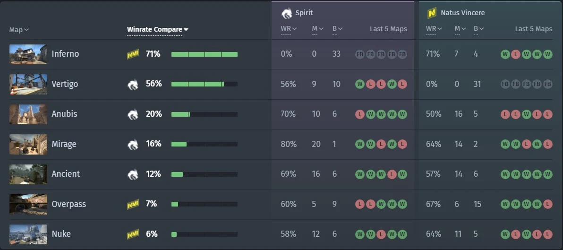
Task: Click the NAVI icon in Nuke row
Action: [133, 234]
